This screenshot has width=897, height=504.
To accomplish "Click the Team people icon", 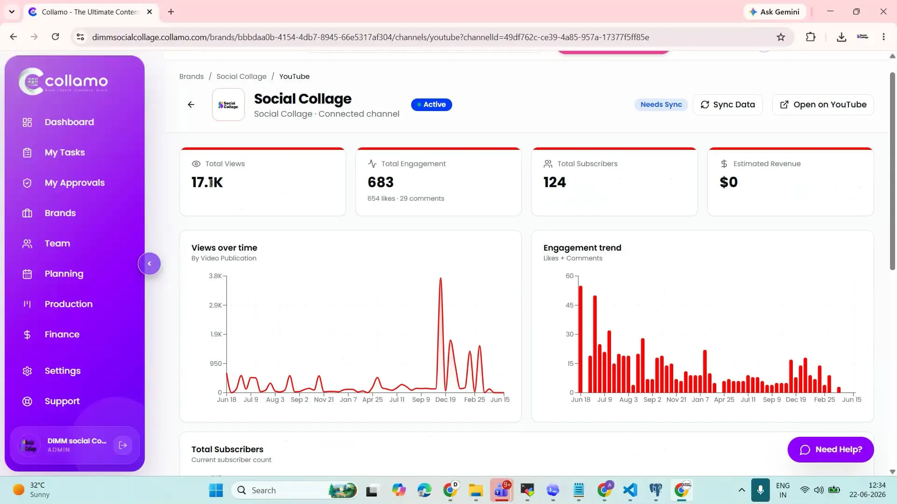I will coord(27,244).
